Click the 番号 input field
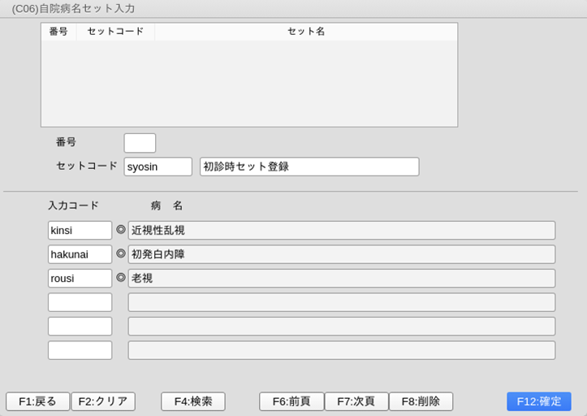Screen dimensions: 587x416 point(140,143)
